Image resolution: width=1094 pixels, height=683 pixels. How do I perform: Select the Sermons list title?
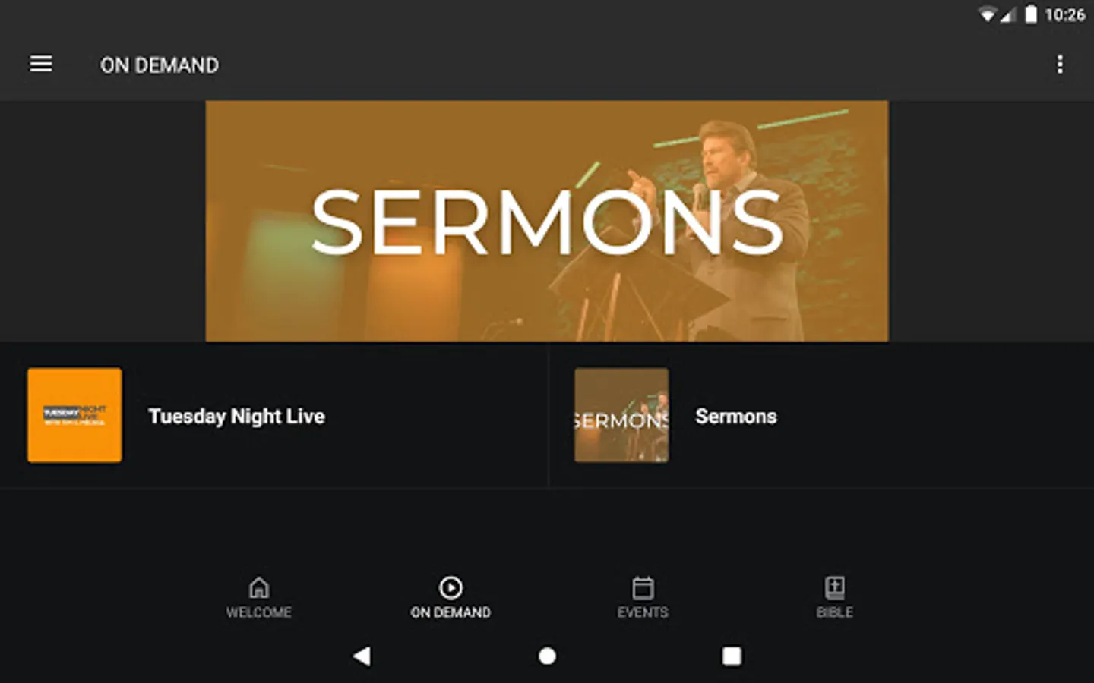[x=735, y=417]
